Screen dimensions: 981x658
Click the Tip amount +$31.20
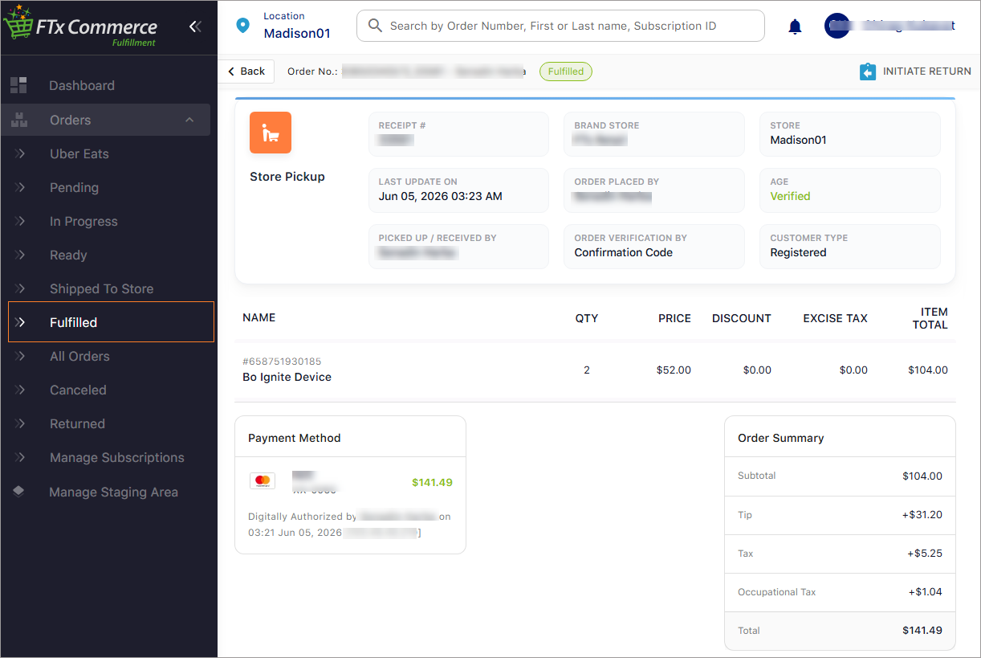[922, 515]
